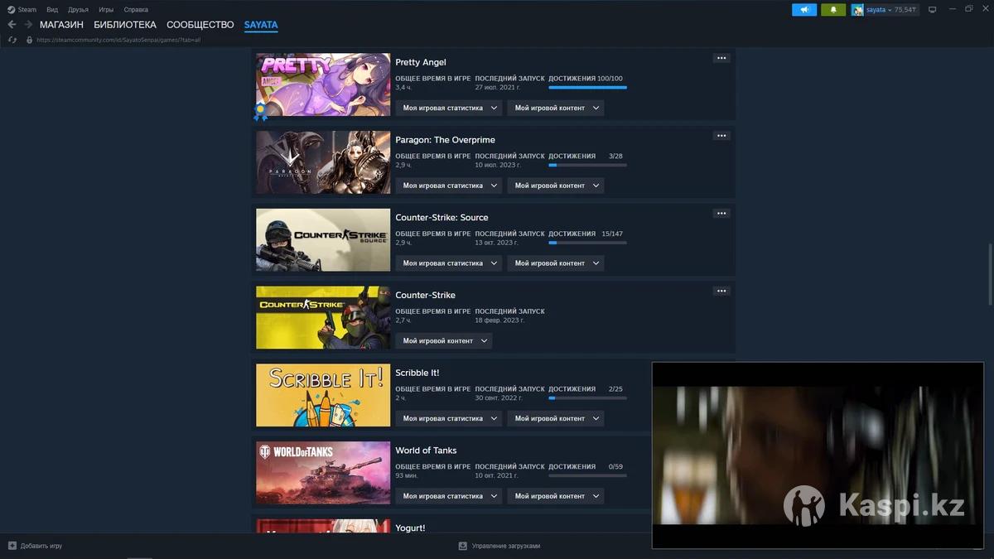The height and width of the screenshot is (559, 994).
Task: Open the Pretty Angel cover thumbnail
Action: pos(323,84)
